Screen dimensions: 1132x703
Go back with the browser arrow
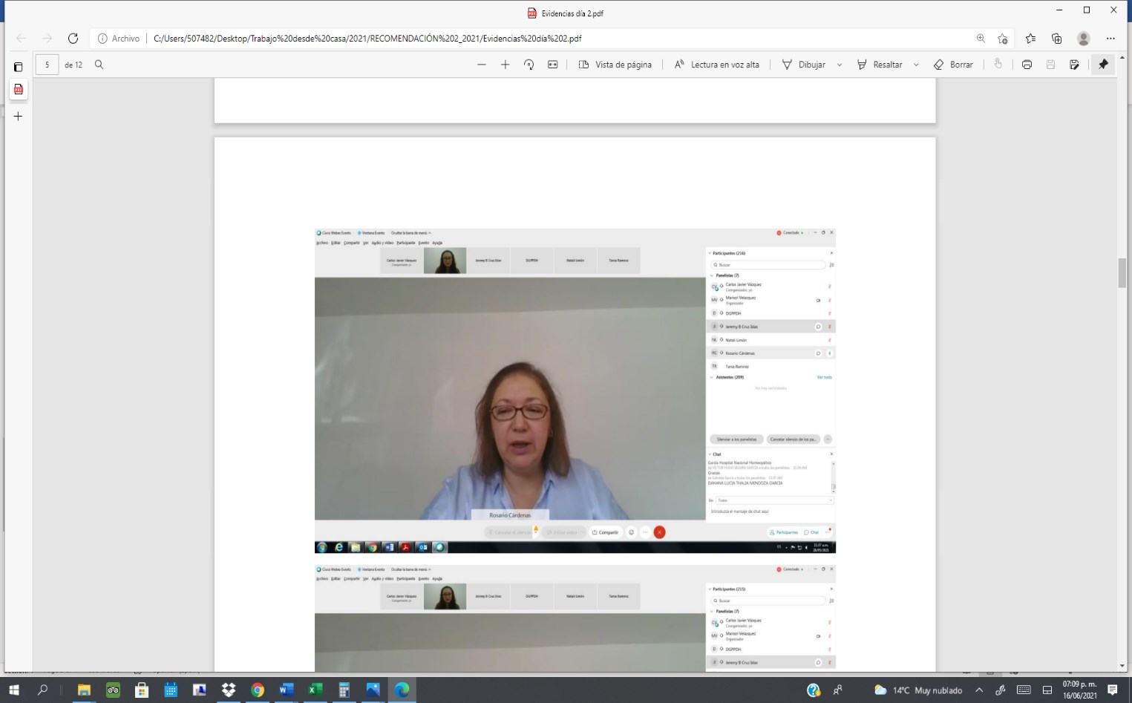coord(21,38)
